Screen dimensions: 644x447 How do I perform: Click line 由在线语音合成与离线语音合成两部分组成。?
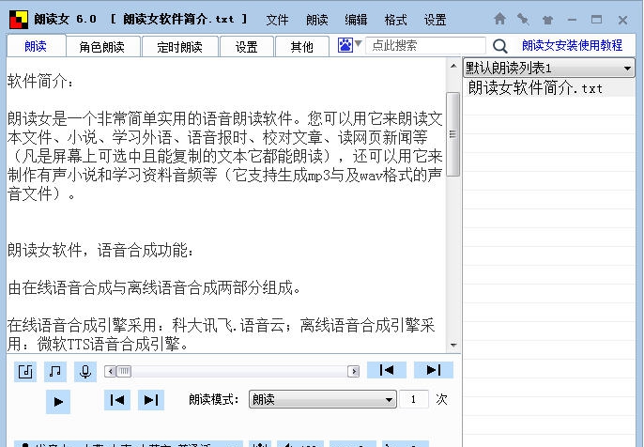pyautogui.click(x=154, y=287)
